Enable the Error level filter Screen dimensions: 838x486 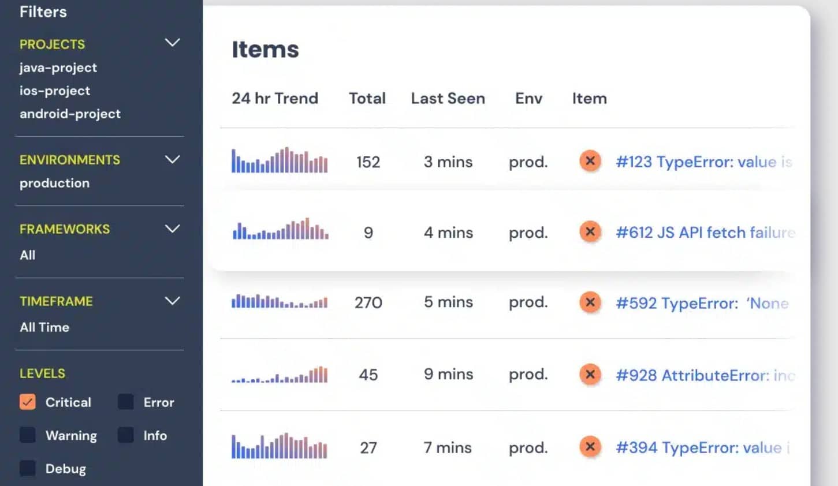125,402
